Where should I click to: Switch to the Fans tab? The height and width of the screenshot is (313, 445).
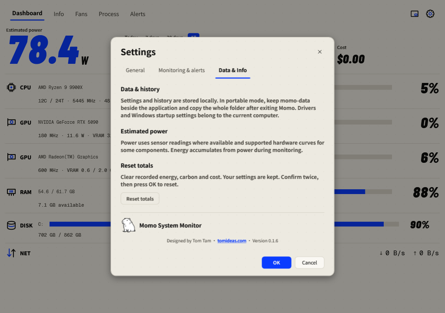point(81,14)
